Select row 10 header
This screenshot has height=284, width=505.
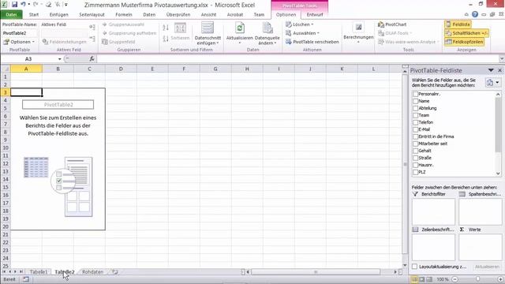point(6,148)
